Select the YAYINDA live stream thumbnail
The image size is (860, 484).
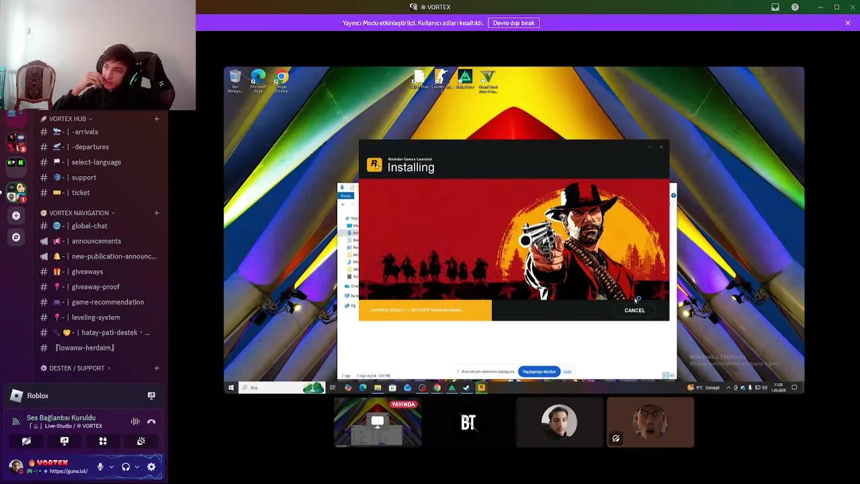378,422
